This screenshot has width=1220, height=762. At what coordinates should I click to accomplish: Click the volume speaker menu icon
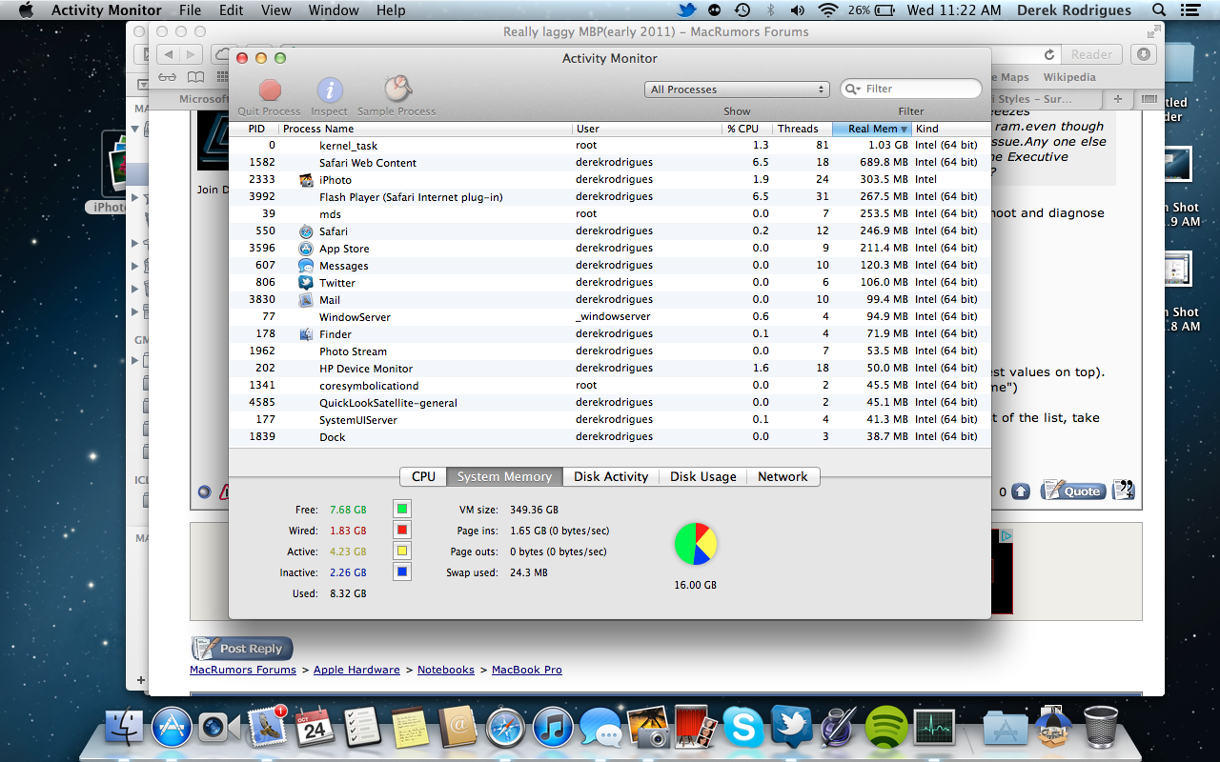(x=798, y=10)
